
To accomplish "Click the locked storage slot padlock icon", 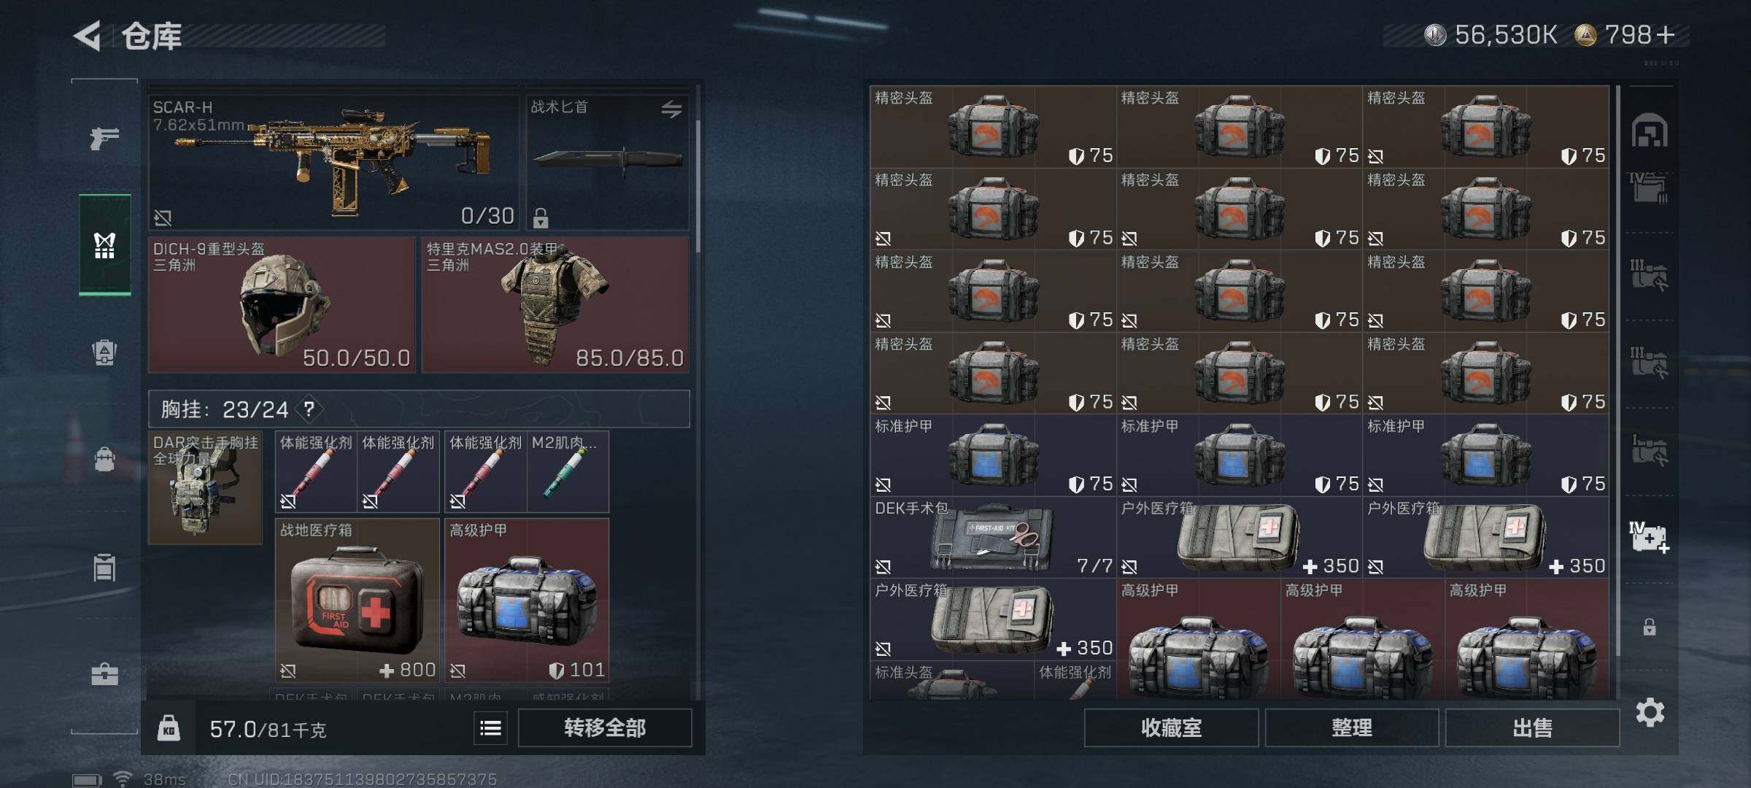I will click(1650, 627).
